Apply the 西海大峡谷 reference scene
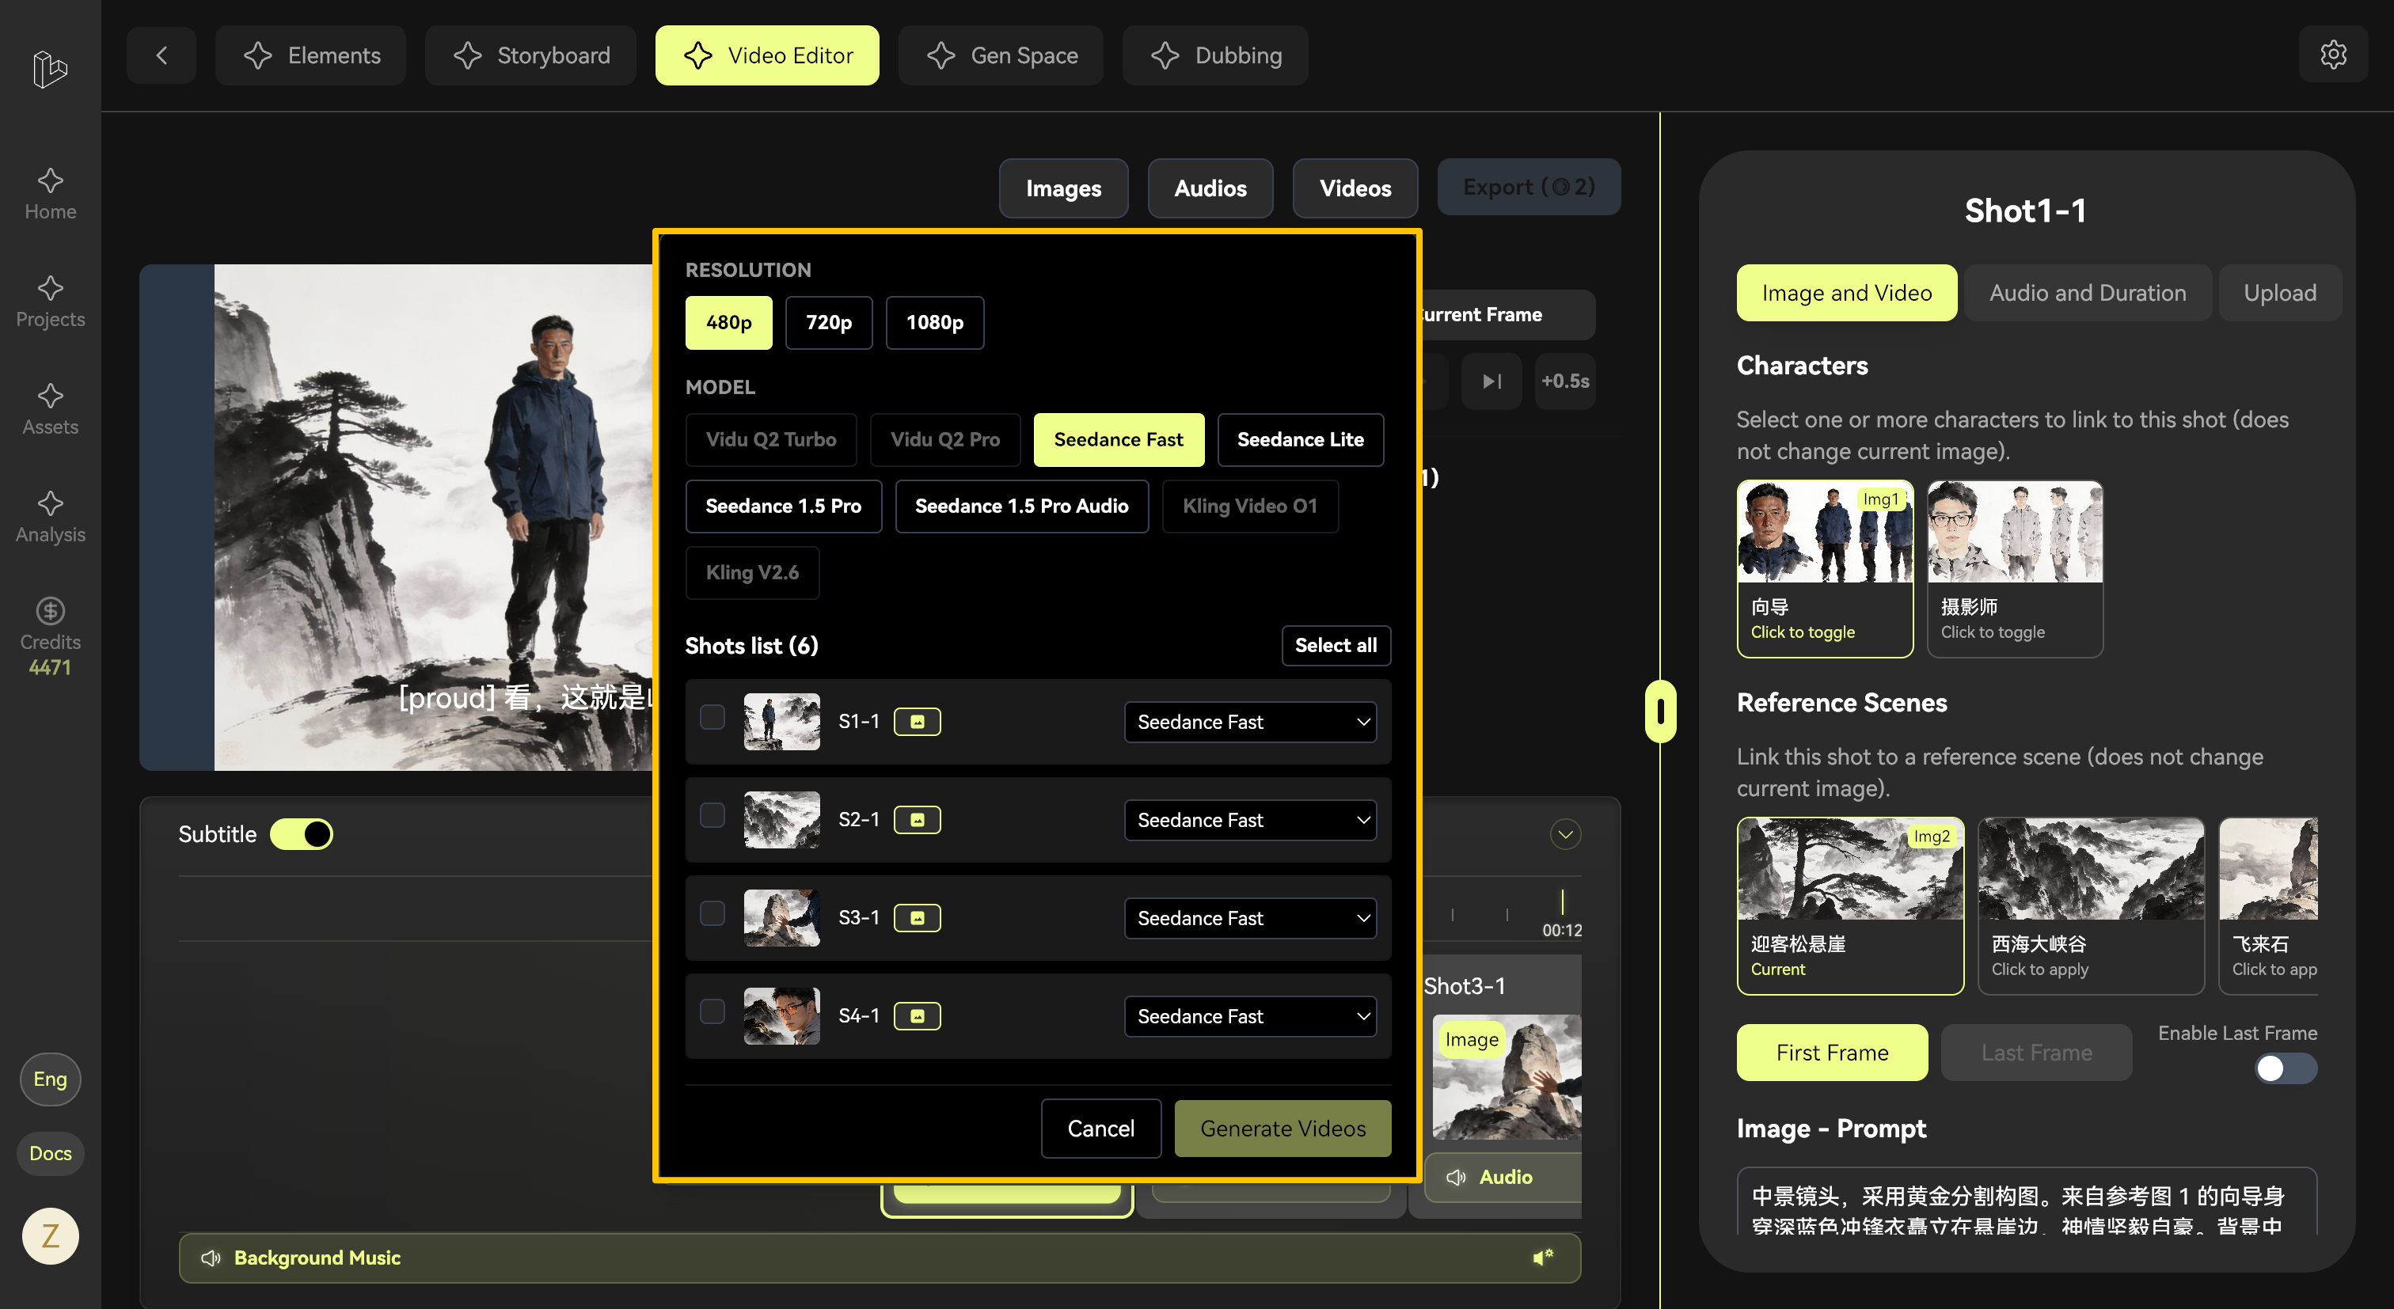 pos(2090,906)
